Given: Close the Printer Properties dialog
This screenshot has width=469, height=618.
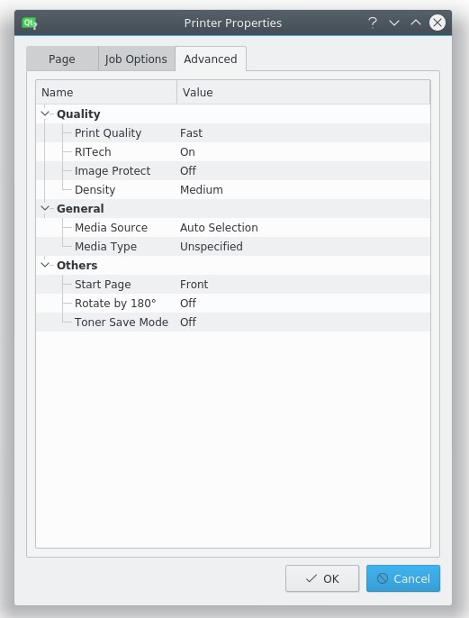Looking at the screenshot, I should point(437,23).
